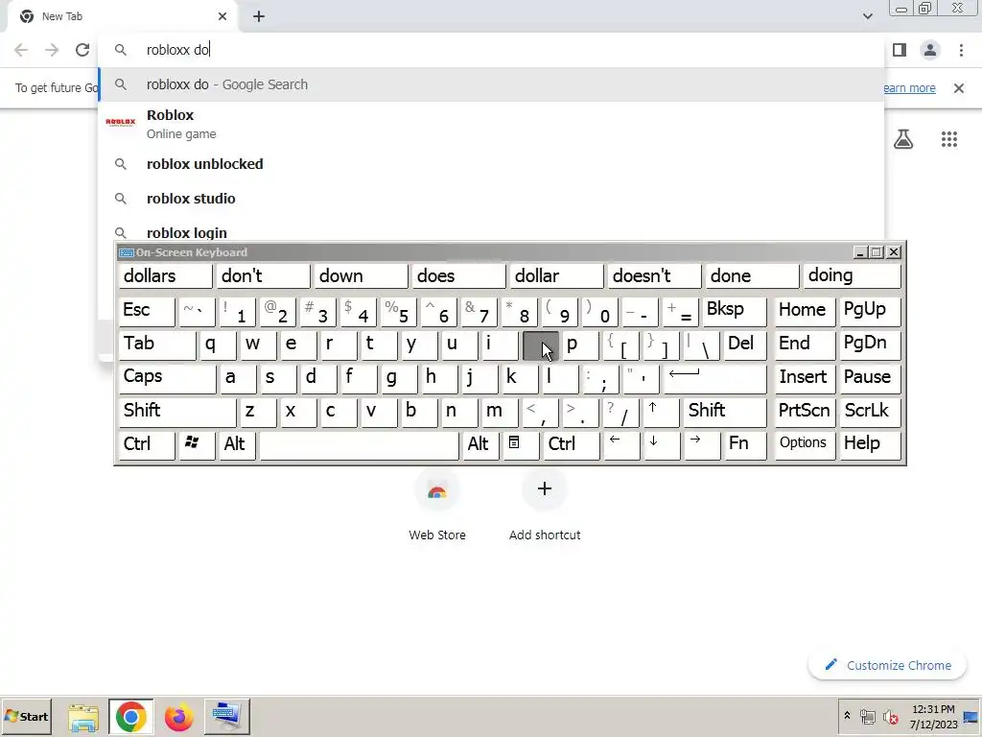Toggle the Caps key
The height and width of the screenshot is (737, 982).
click(x=167, y=378)
